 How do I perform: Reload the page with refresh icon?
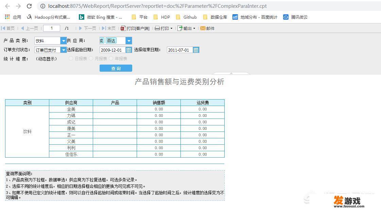pyautogui.click(x=29, y=6)
